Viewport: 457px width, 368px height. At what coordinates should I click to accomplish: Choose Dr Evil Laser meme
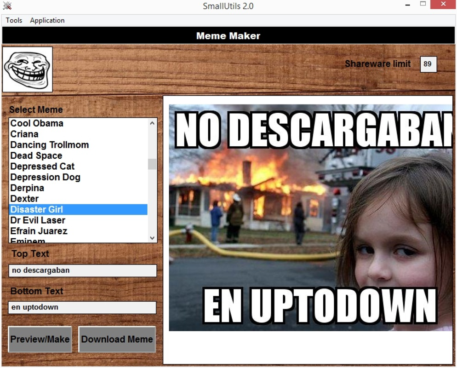tap(78, 220)
